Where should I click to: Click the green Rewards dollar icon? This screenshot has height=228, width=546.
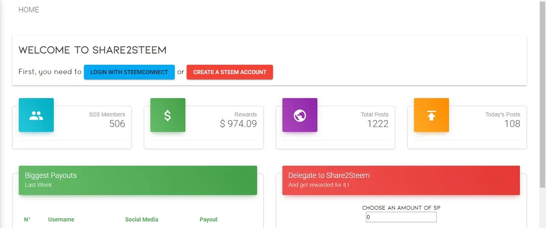coord(168,115)
